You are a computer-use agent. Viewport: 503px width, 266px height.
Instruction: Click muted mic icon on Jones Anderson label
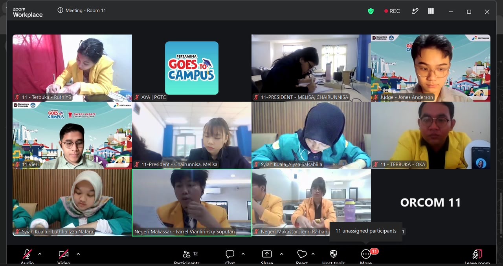click(x=376, y=97)
